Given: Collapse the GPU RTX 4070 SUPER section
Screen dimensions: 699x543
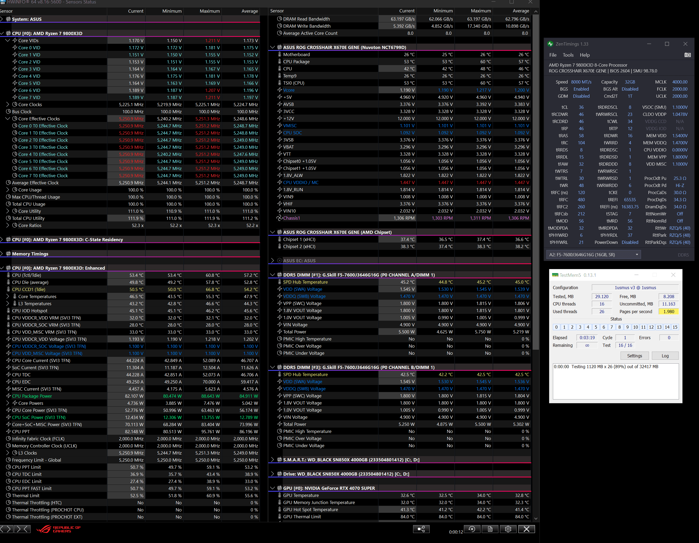Looking at the screenshot, I should [272, 488].
